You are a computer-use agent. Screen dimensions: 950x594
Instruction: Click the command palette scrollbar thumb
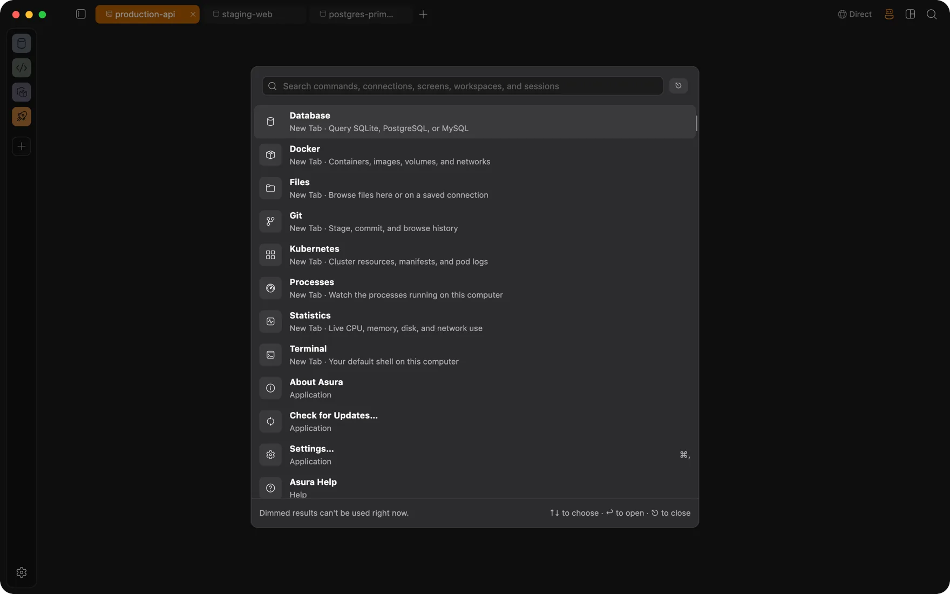coord(696,123)
